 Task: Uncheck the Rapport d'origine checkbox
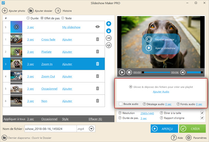[202, 118]
